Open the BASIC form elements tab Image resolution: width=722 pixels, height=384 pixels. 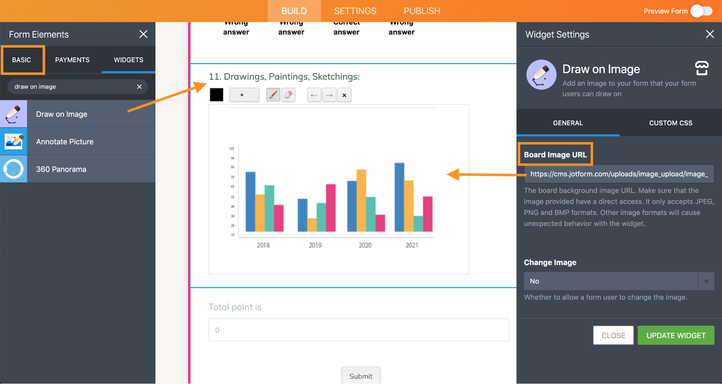[22, 60]
